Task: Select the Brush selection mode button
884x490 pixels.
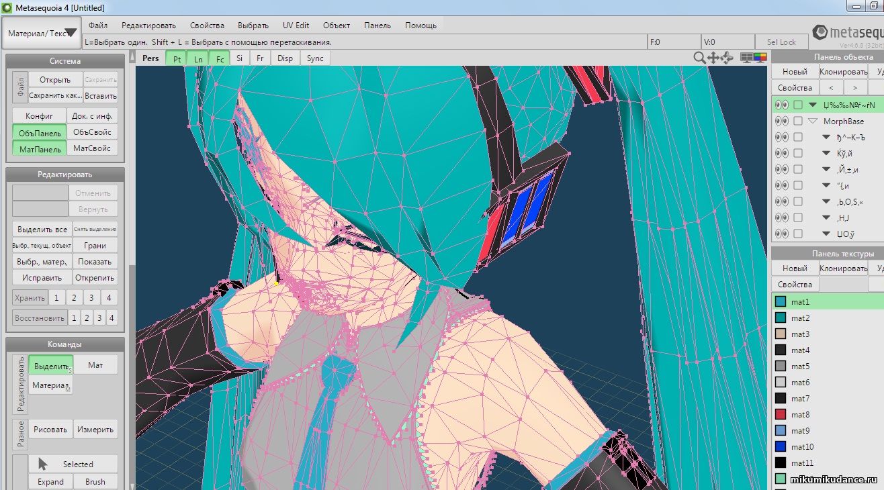Action: tap(95, 481)
